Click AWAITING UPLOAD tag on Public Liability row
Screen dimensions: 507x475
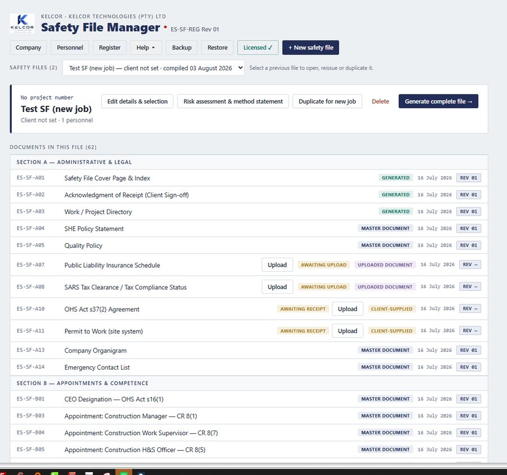point(324,265)
